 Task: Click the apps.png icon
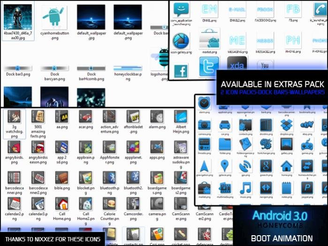[157, 147]
